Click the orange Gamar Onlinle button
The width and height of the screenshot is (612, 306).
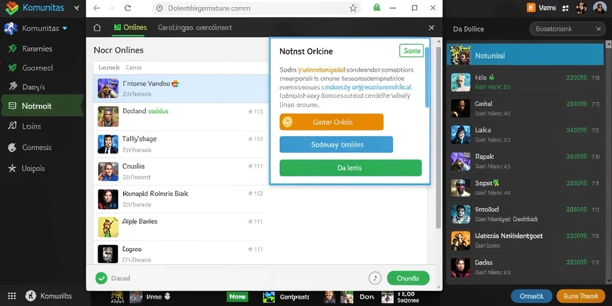tap(331, 122)
